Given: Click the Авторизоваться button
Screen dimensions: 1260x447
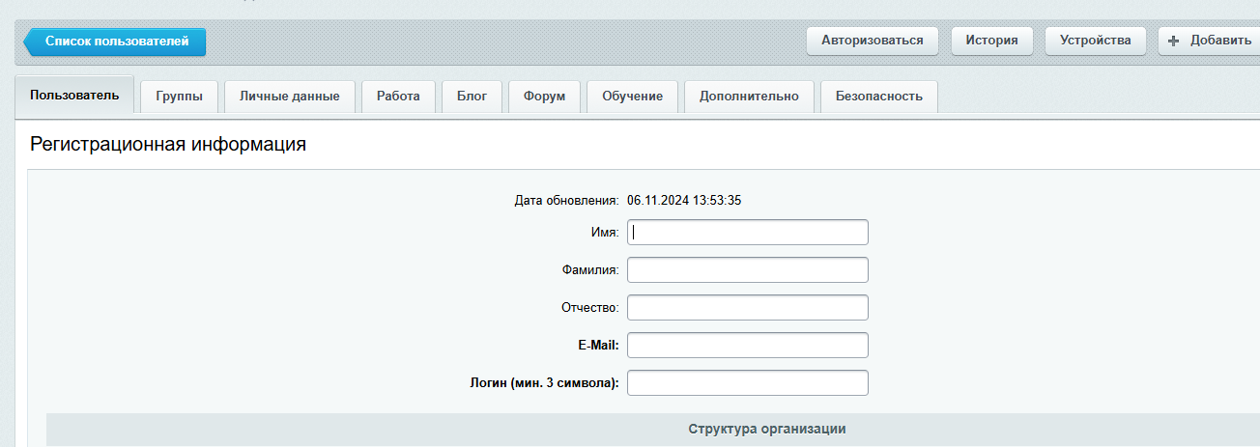Looking at the screenshot, I should click(873, 41).
